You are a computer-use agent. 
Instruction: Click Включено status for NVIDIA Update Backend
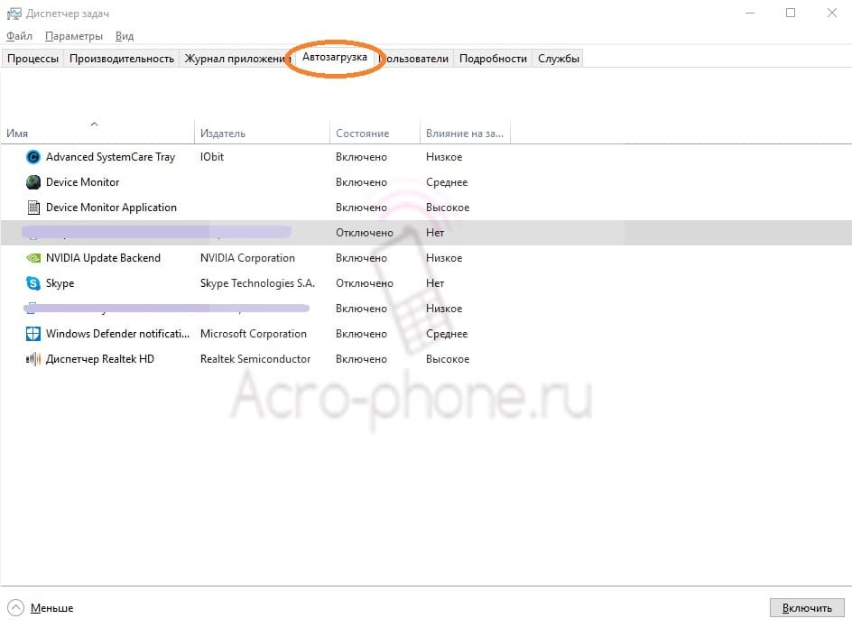(x=361, y=258)
